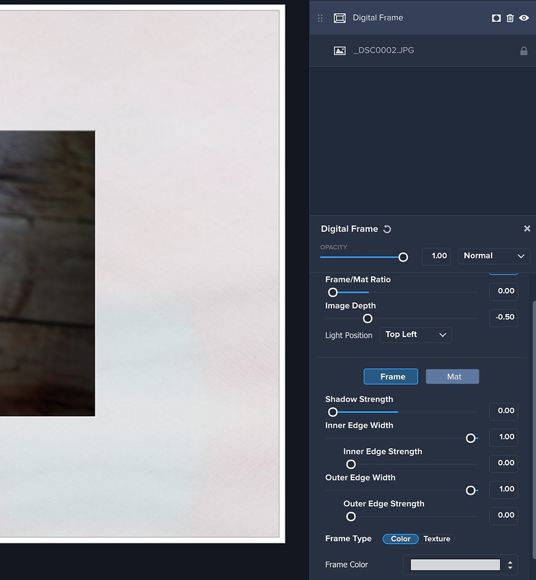This screenshot has height=580, width=536.
Task: Close the Digital Frame panel
Action: [527, 229]
